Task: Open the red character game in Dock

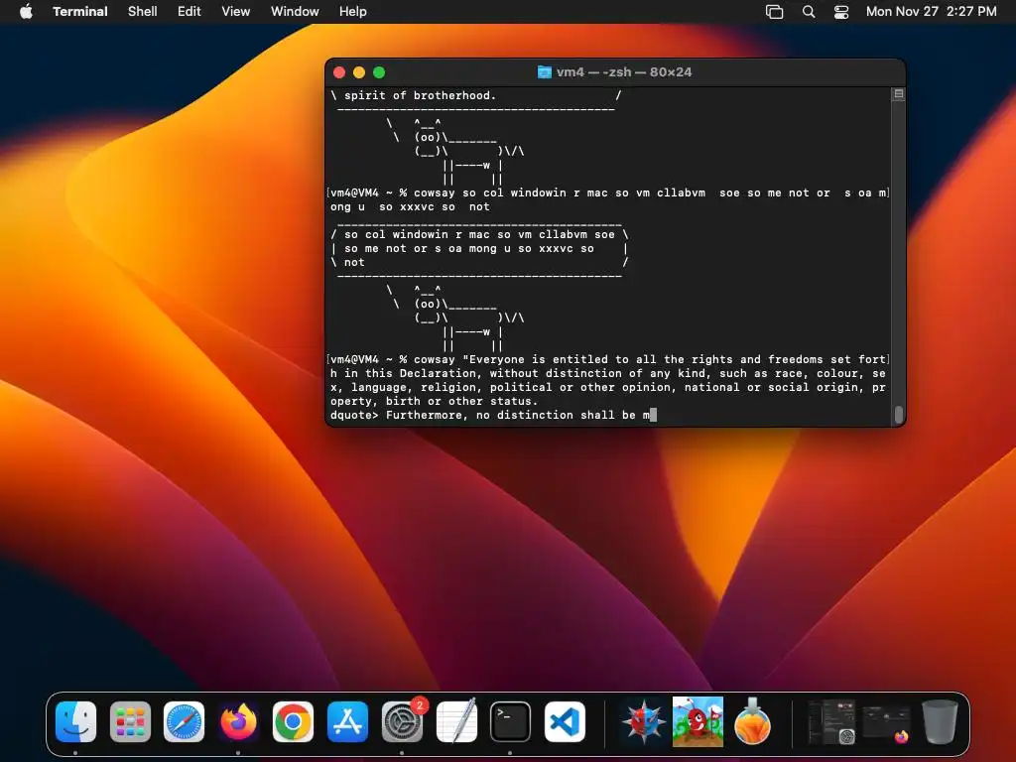Action: [698, 721]
